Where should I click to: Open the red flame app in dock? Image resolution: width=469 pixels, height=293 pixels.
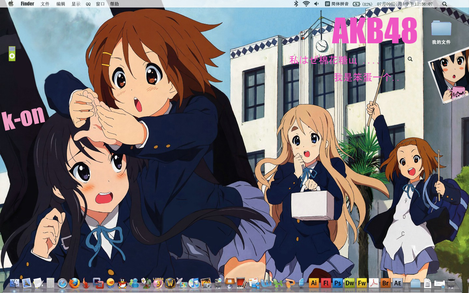coord(86,283)
